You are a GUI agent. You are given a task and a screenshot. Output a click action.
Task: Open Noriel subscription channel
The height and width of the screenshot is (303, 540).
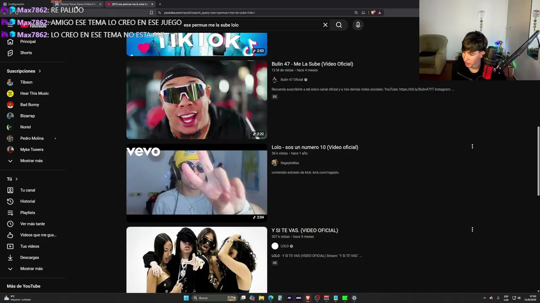25,127
